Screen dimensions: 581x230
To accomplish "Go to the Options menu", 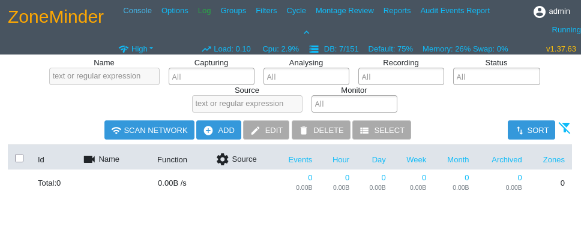I will tap(175, 11).
